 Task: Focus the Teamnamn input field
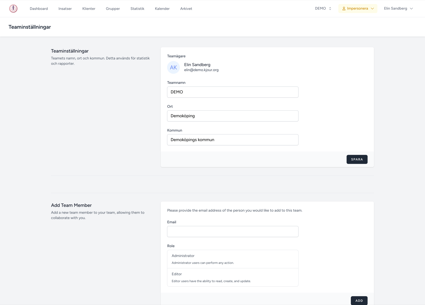click(x=233, y=92)
